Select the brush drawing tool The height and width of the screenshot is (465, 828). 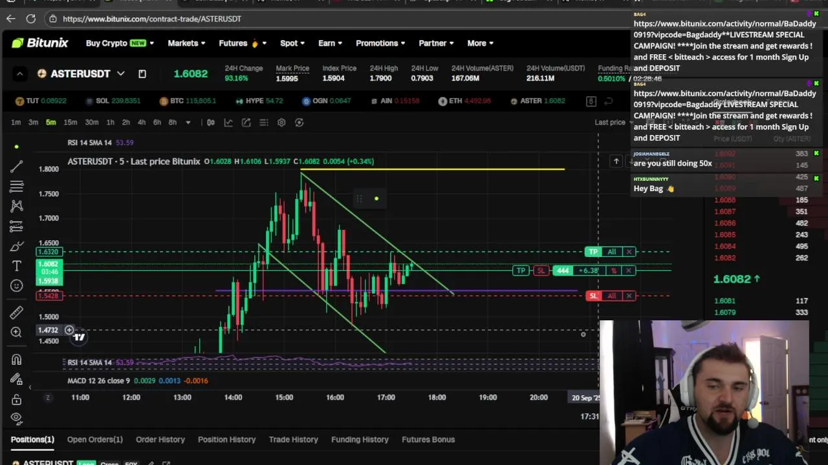[17, 246]
